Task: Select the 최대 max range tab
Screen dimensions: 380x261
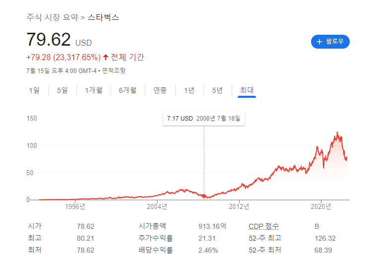Action: tap(247, 90)
